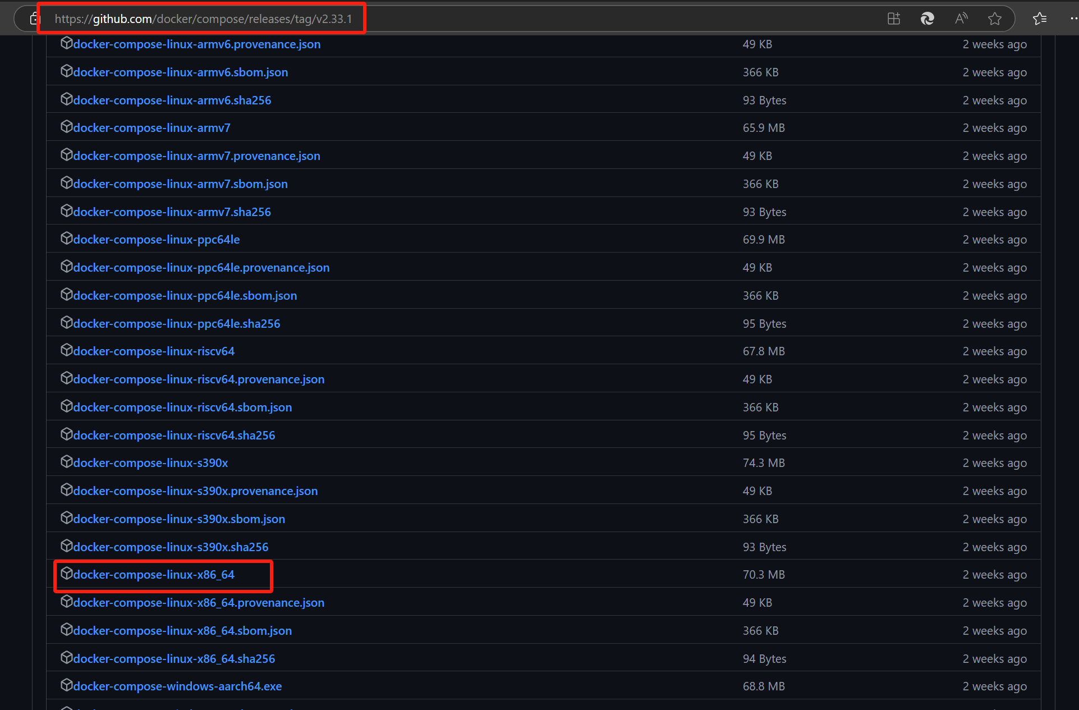This screenshot has width=1079, height=710.
Task: Open docker-compose-linux-riscv64.sbom.json link
Action: pyautogui.click(x=182, y=407)
